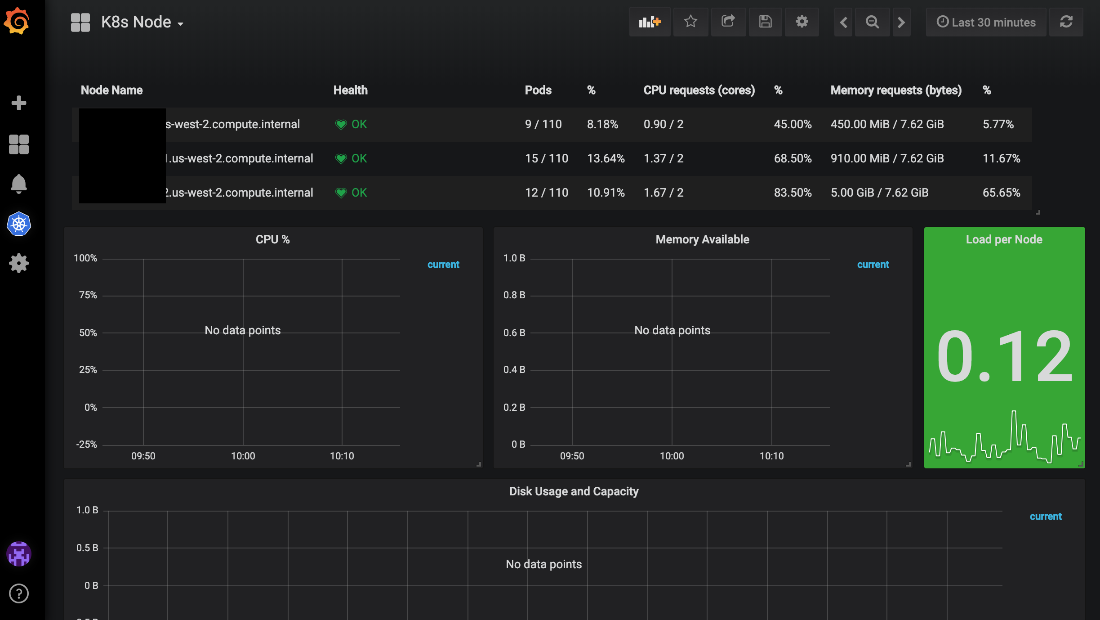This screenshot has width=1100, height=620.
Task: Open the Disk Usage and Capacity panel menu
Action: (x=574, y=491)
